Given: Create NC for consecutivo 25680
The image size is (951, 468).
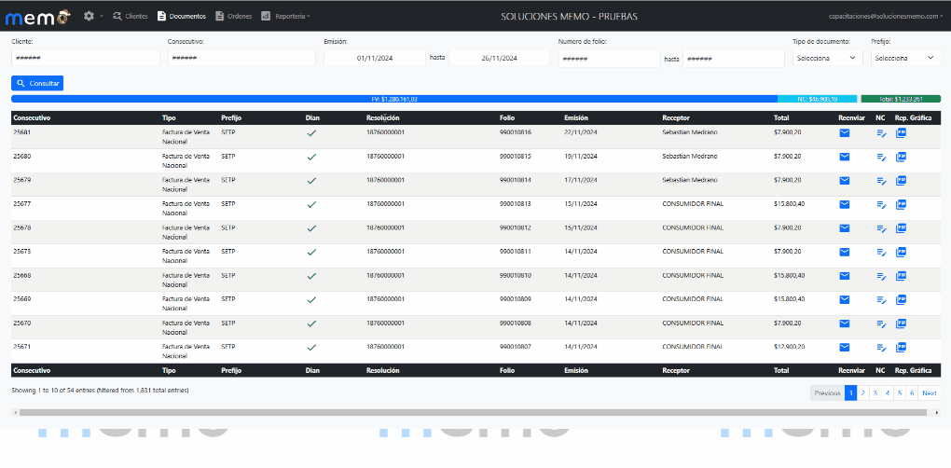Looking at the screenshot, I should 881,157.
